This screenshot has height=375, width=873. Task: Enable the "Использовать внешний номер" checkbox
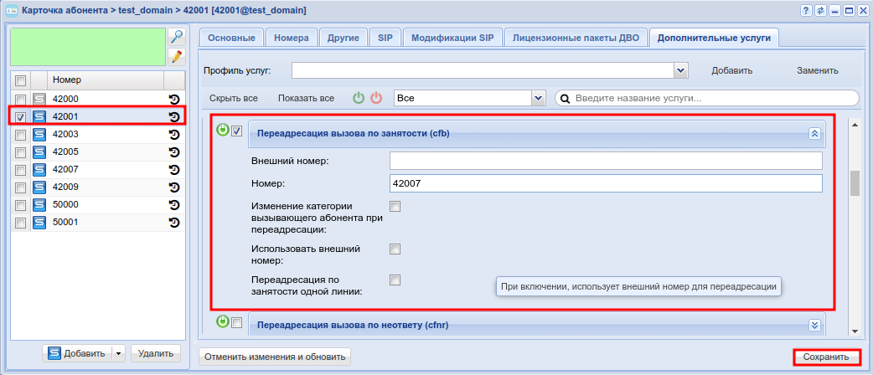click(395, 249)
